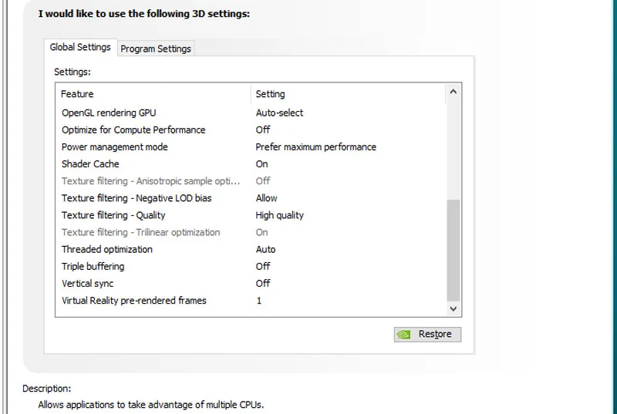The image size is (617, 414).
Task: Open the Power management mode setting value
Action: pyautogui.click(x=315, y=147)
